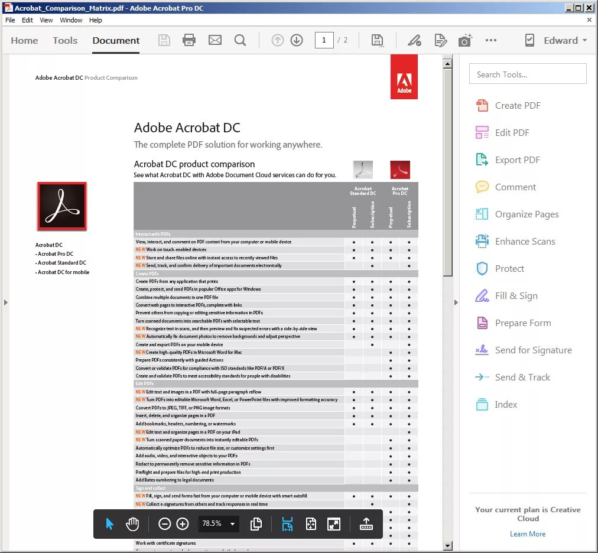Open the Create PDF tool
Viewport: 598px width, 553px height.
pos(508,106)
